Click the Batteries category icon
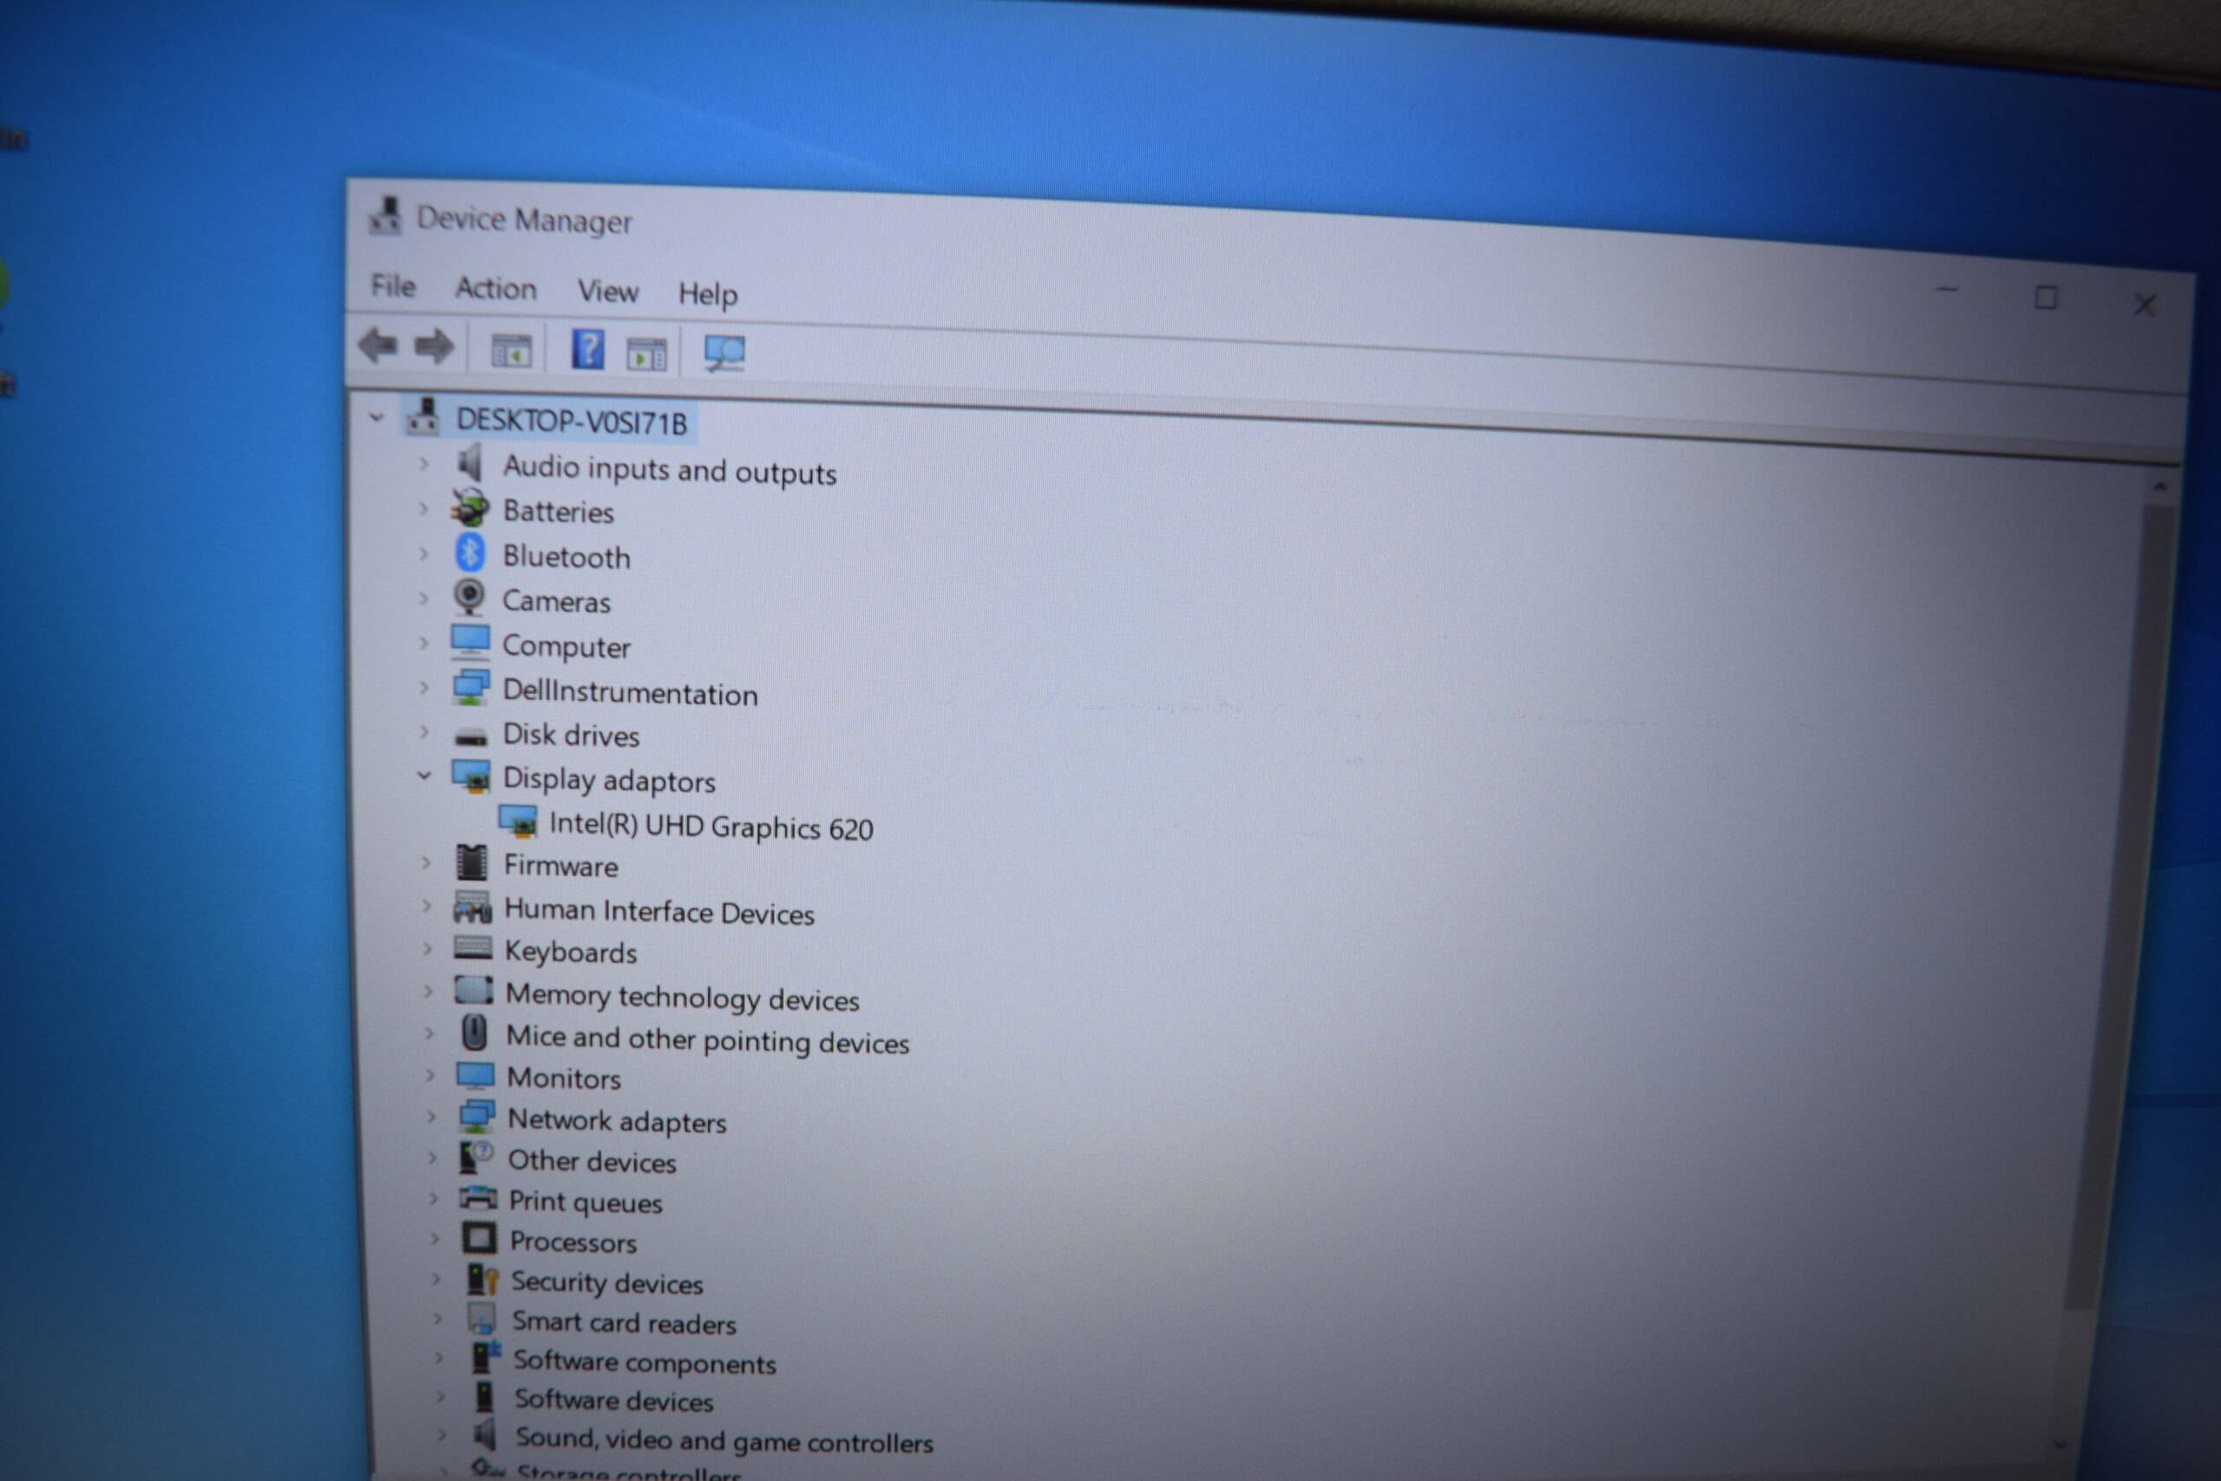This screenshot has width=2221, height=1481. [x=469, y=509]
